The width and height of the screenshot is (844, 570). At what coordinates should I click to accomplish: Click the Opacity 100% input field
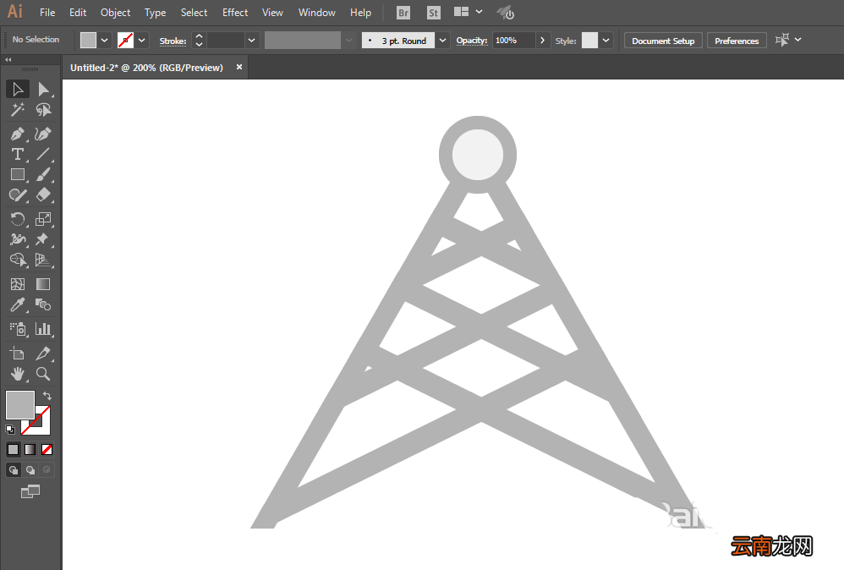pos(514,41)
